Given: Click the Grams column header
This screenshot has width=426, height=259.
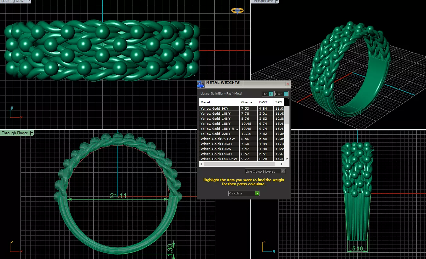Looking at the screenshot, I should (248, 102).
